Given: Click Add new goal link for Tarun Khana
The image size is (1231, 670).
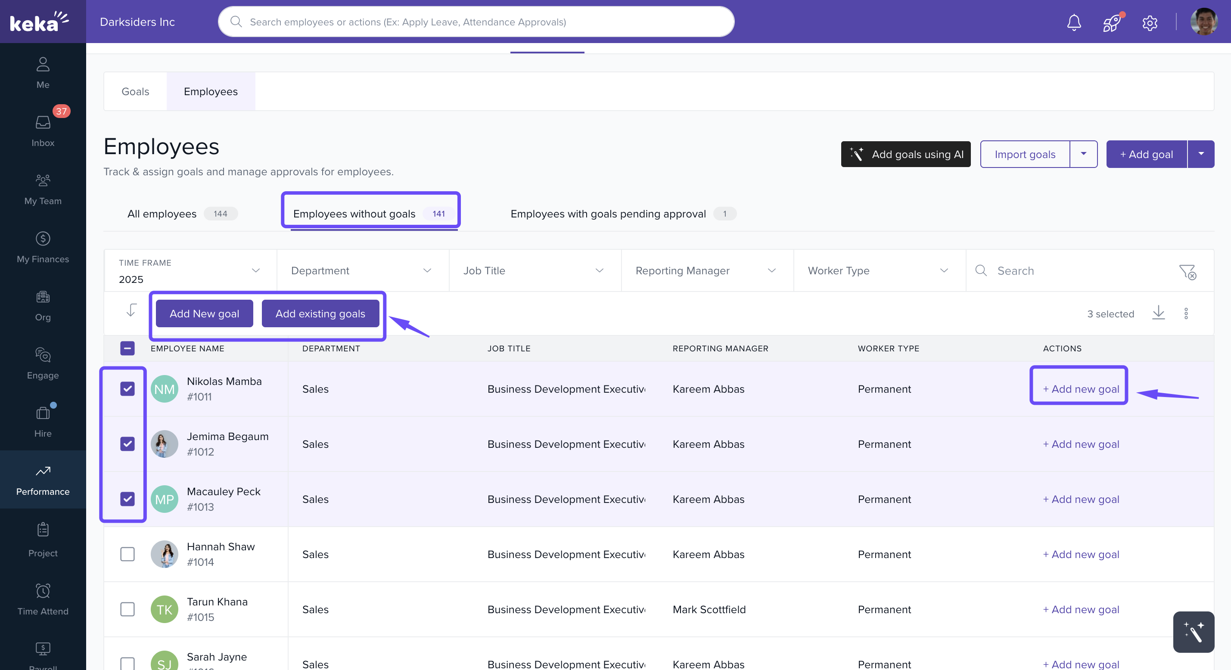Looking at the screenshot, I should 1081,609.
